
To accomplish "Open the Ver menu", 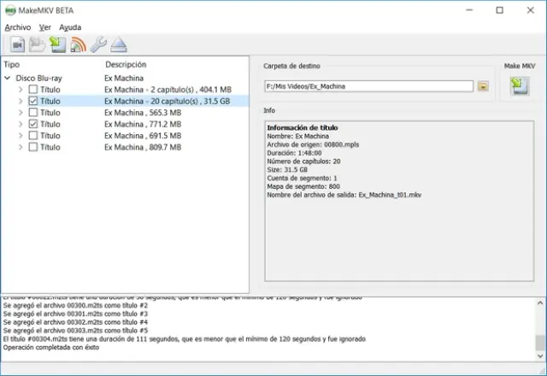I will 45,27.
